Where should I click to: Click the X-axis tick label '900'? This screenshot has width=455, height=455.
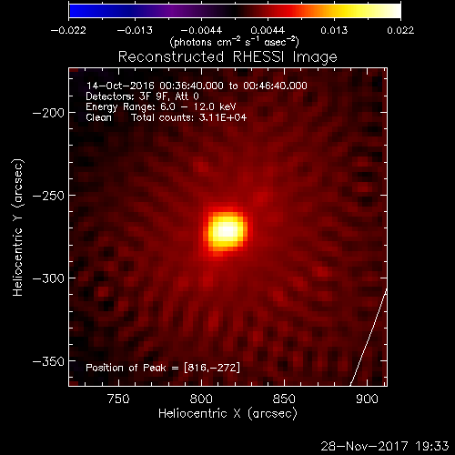[x=367, y=399]
